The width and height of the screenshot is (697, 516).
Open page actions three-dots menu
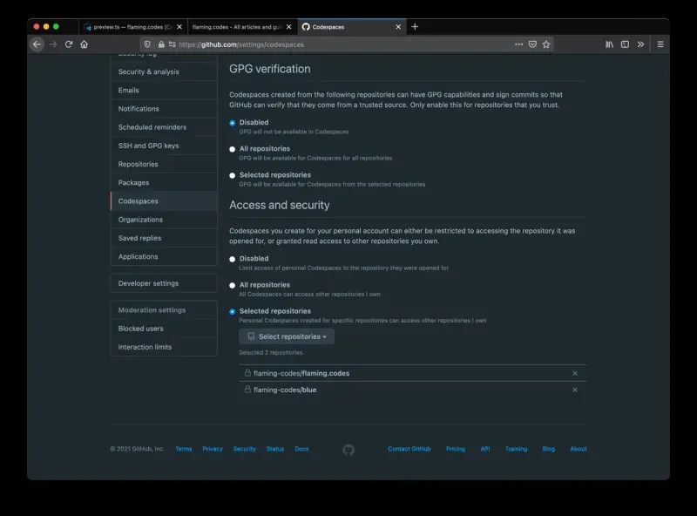tap(518, 44)
